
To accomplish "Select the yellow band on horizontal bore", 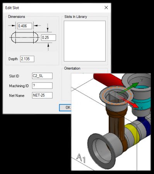I will coord(132,134).
